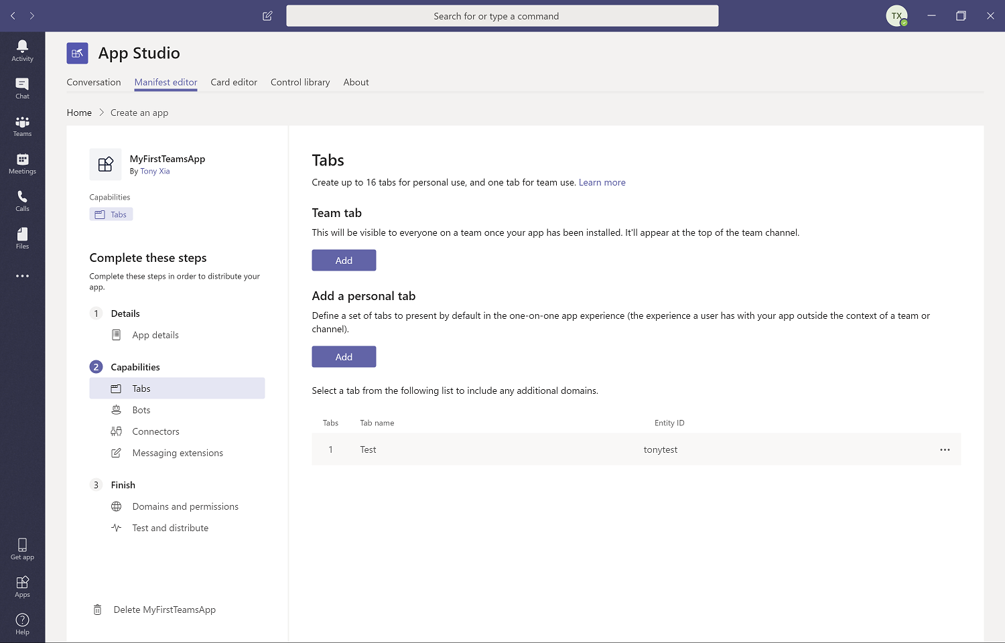Click Add under Add a personal tab
Image resolution: width=1005 pixels, height=643 pixels.
(x=344, y=356)
